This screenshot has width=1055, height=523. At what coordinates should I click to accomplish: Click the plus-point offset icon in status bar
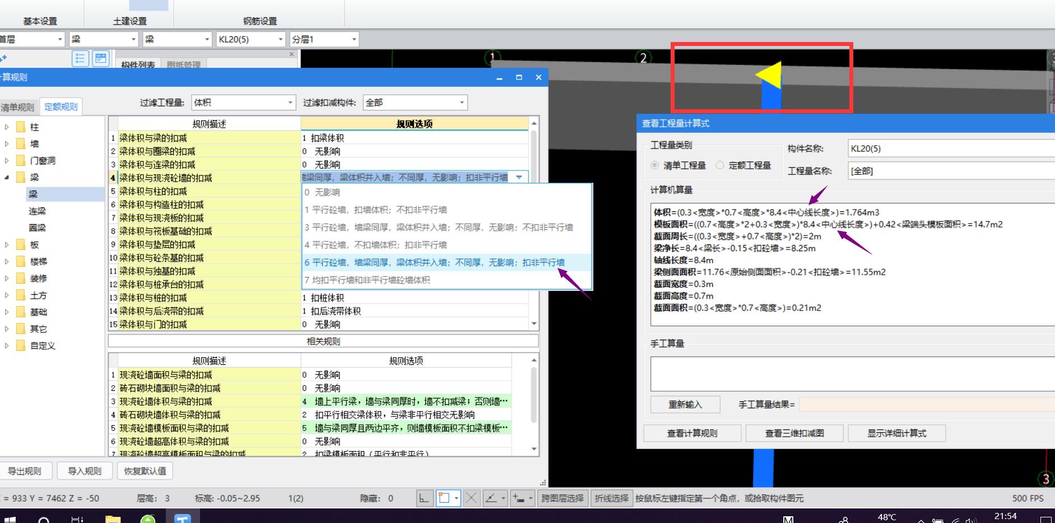tap(519, 498)
